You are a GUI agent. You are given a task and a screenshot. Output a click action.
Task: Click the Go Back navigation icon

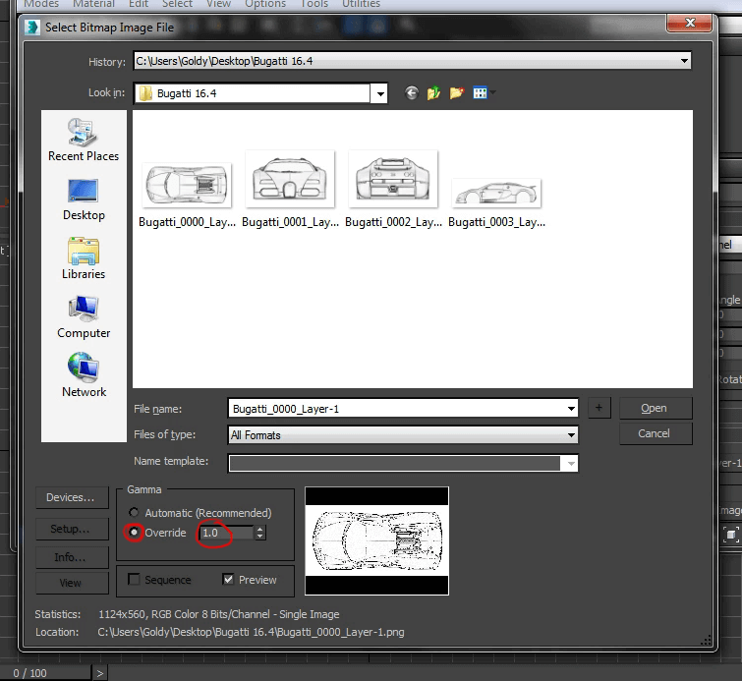(x=411, y=93)
